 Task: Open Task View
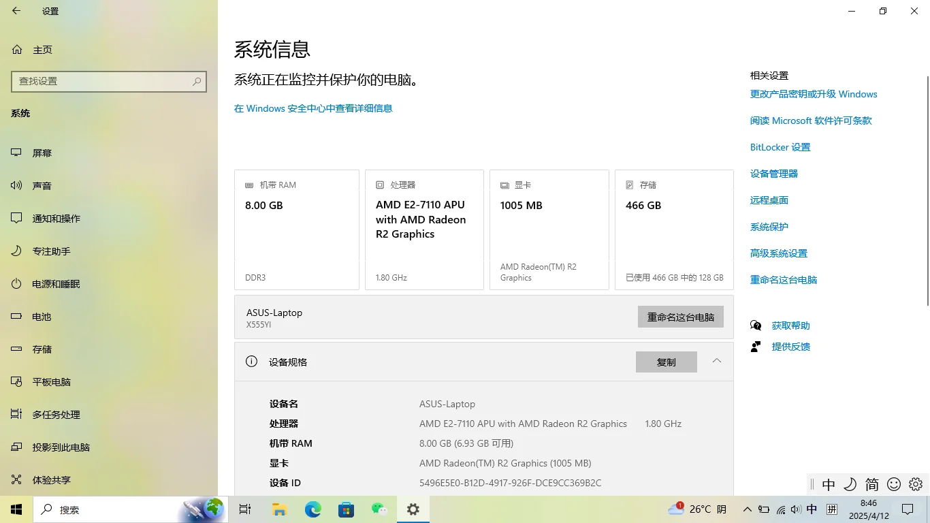coord(245,509)
